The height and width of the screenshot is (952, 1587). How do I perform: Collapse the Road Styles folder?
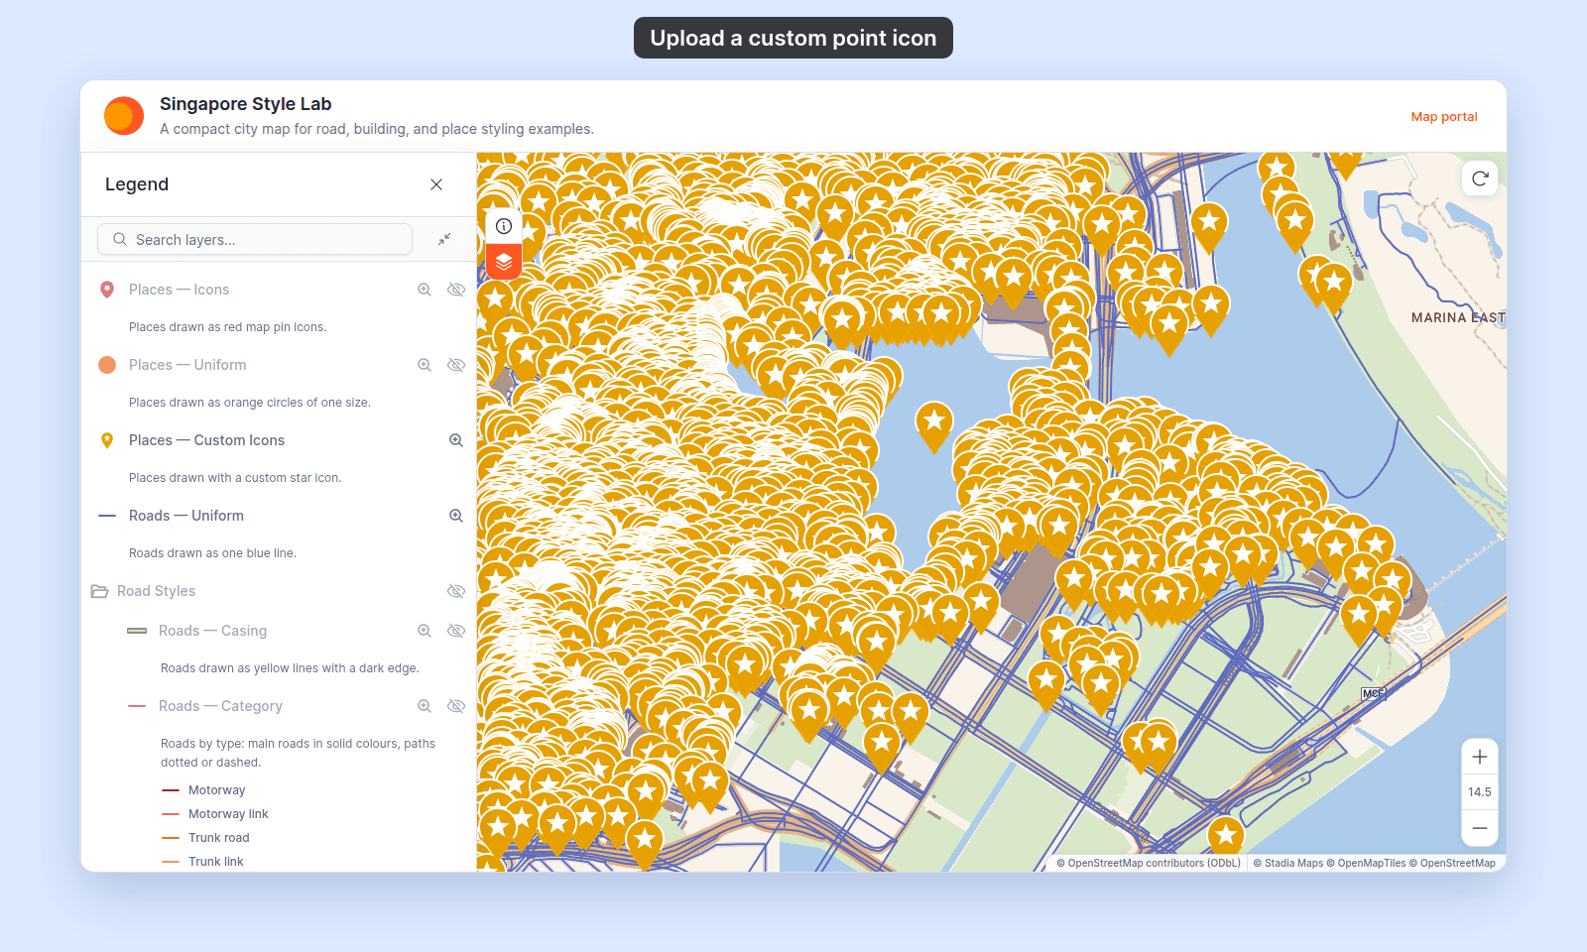[99, 591]
